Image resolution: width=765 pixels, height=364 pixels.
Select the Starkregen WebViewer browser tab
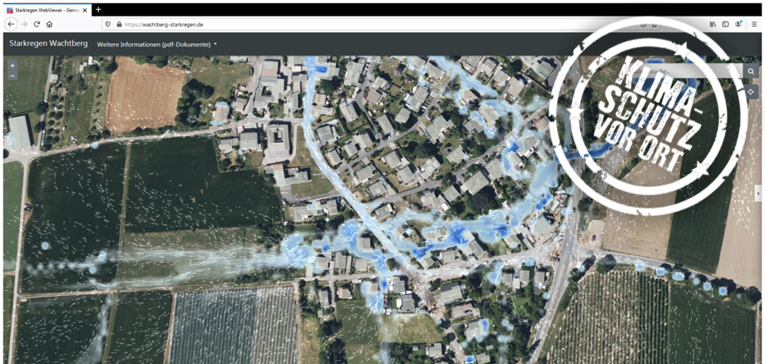(46, 10)
